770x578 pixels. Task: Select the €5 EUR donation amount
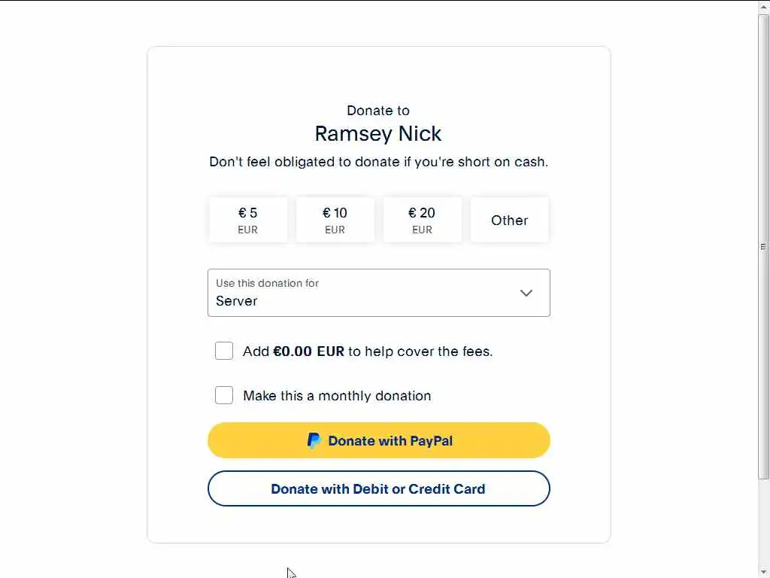click(247, 220)
